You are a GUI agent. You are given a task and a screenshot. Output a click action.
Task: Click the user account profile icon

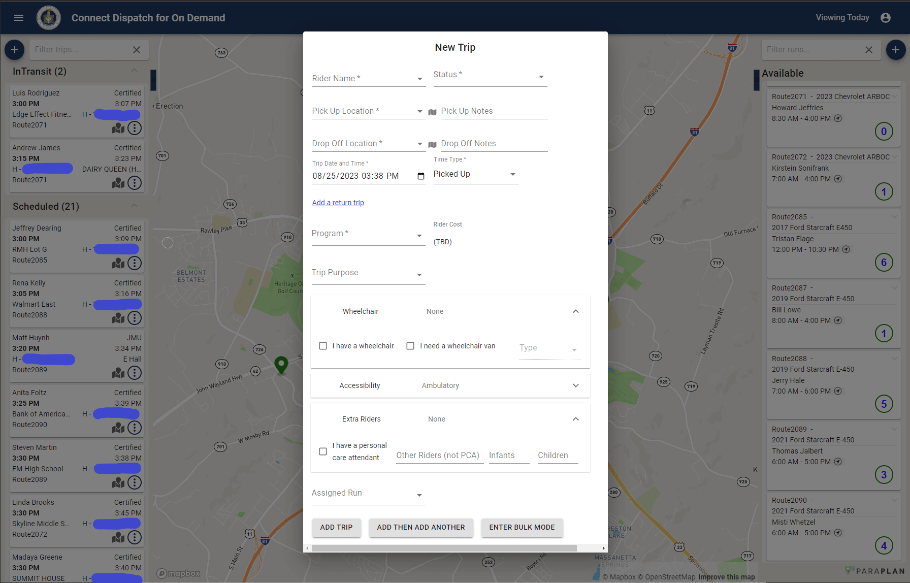tap(886, 18)
